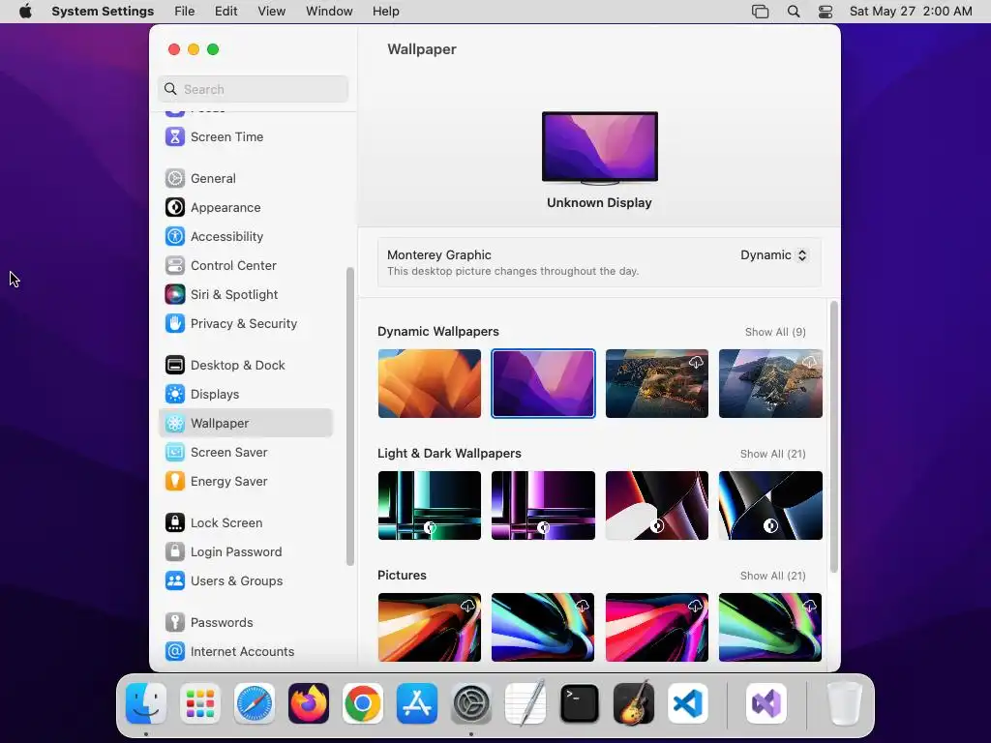
Task: Open the Dynamic appearance dropdown
Action: pos(774,255)
